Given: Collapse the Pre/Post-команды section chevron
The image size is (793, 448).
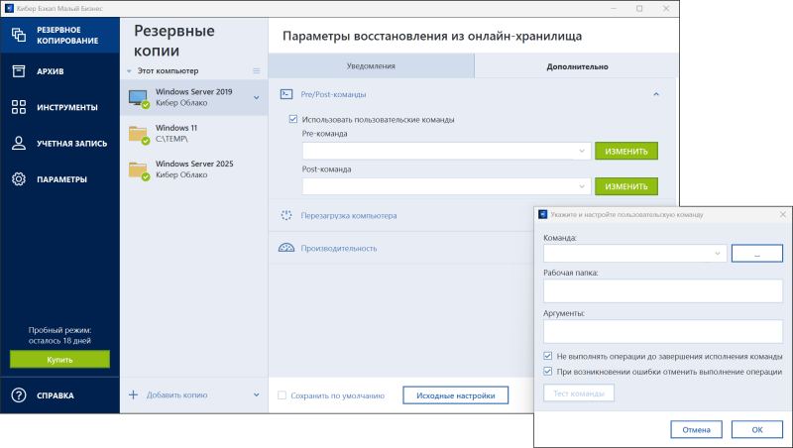Looking at the screenshot, I should click(655, 94).
